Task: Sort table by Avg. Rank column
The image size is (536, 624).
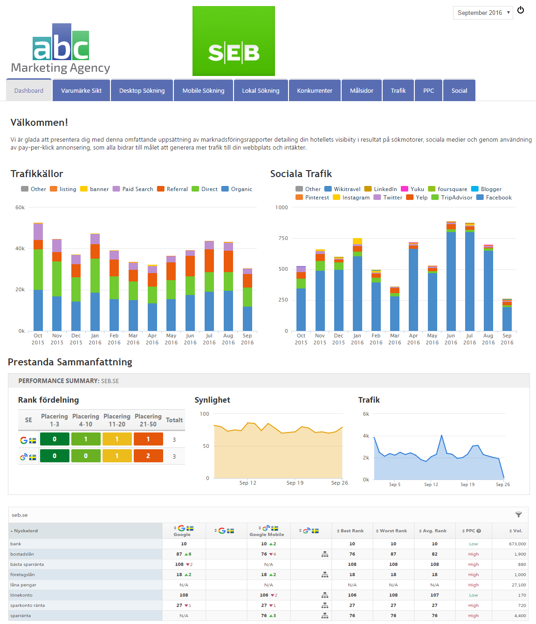Action: [x=434, y=531]
